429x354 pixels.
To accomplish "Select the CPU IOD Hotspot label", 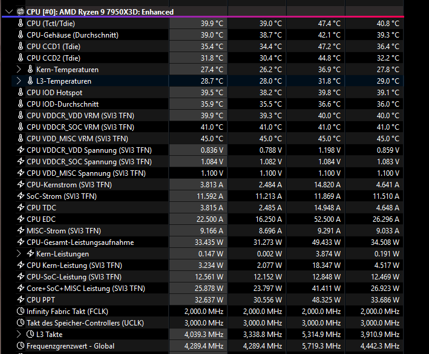I will (x=54, y=93).
